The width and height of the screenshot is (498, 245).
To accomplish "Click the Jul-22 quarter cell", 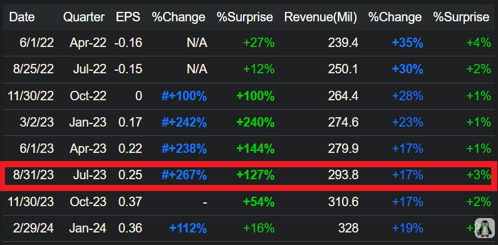I will pyautogui.click(x=90, y=69).
